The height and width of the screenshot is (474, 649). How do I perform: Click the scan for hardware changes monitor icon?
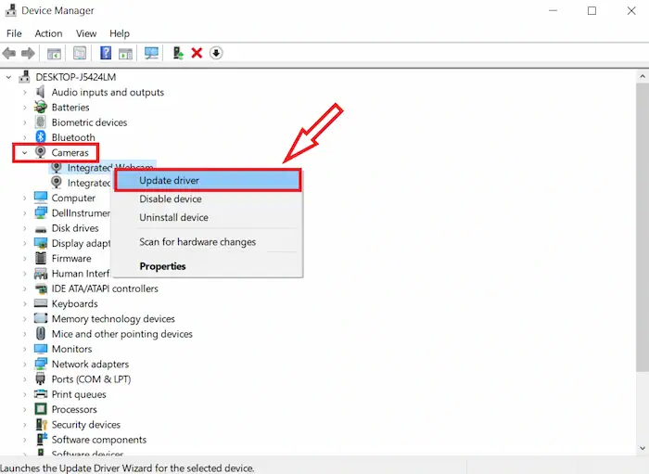click(151, 53)
